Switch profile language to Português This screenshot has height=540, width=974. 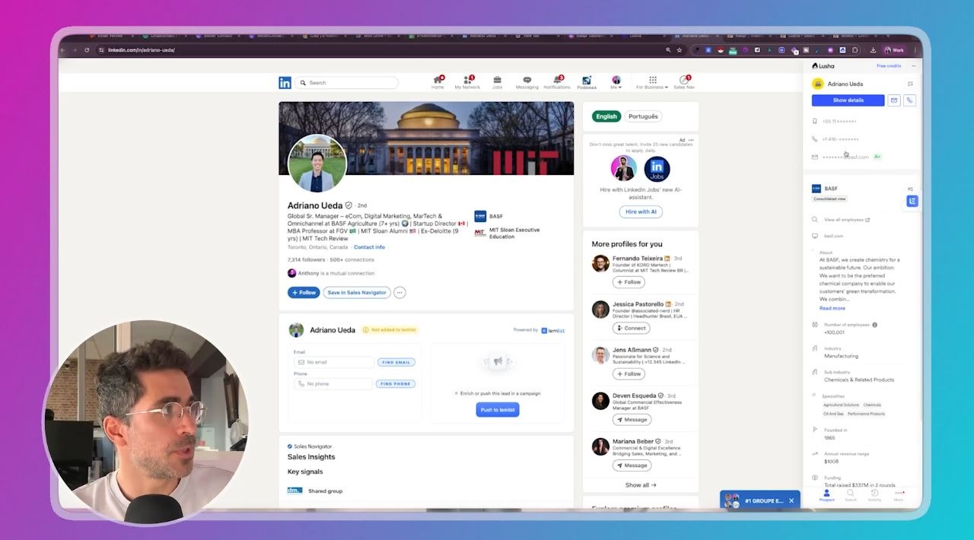pyautogui.click(x=643, y=116)
